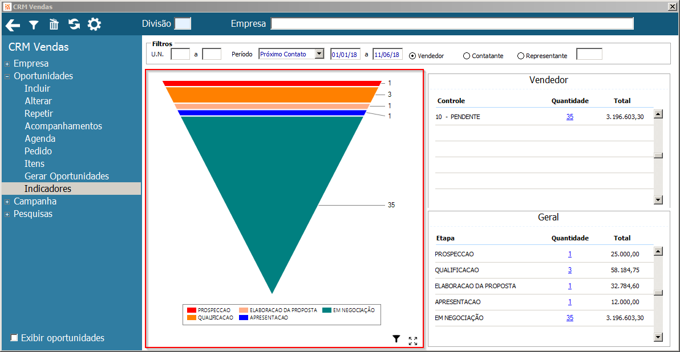Click 10 - PENDENTE row text

[x=458, y=117]
